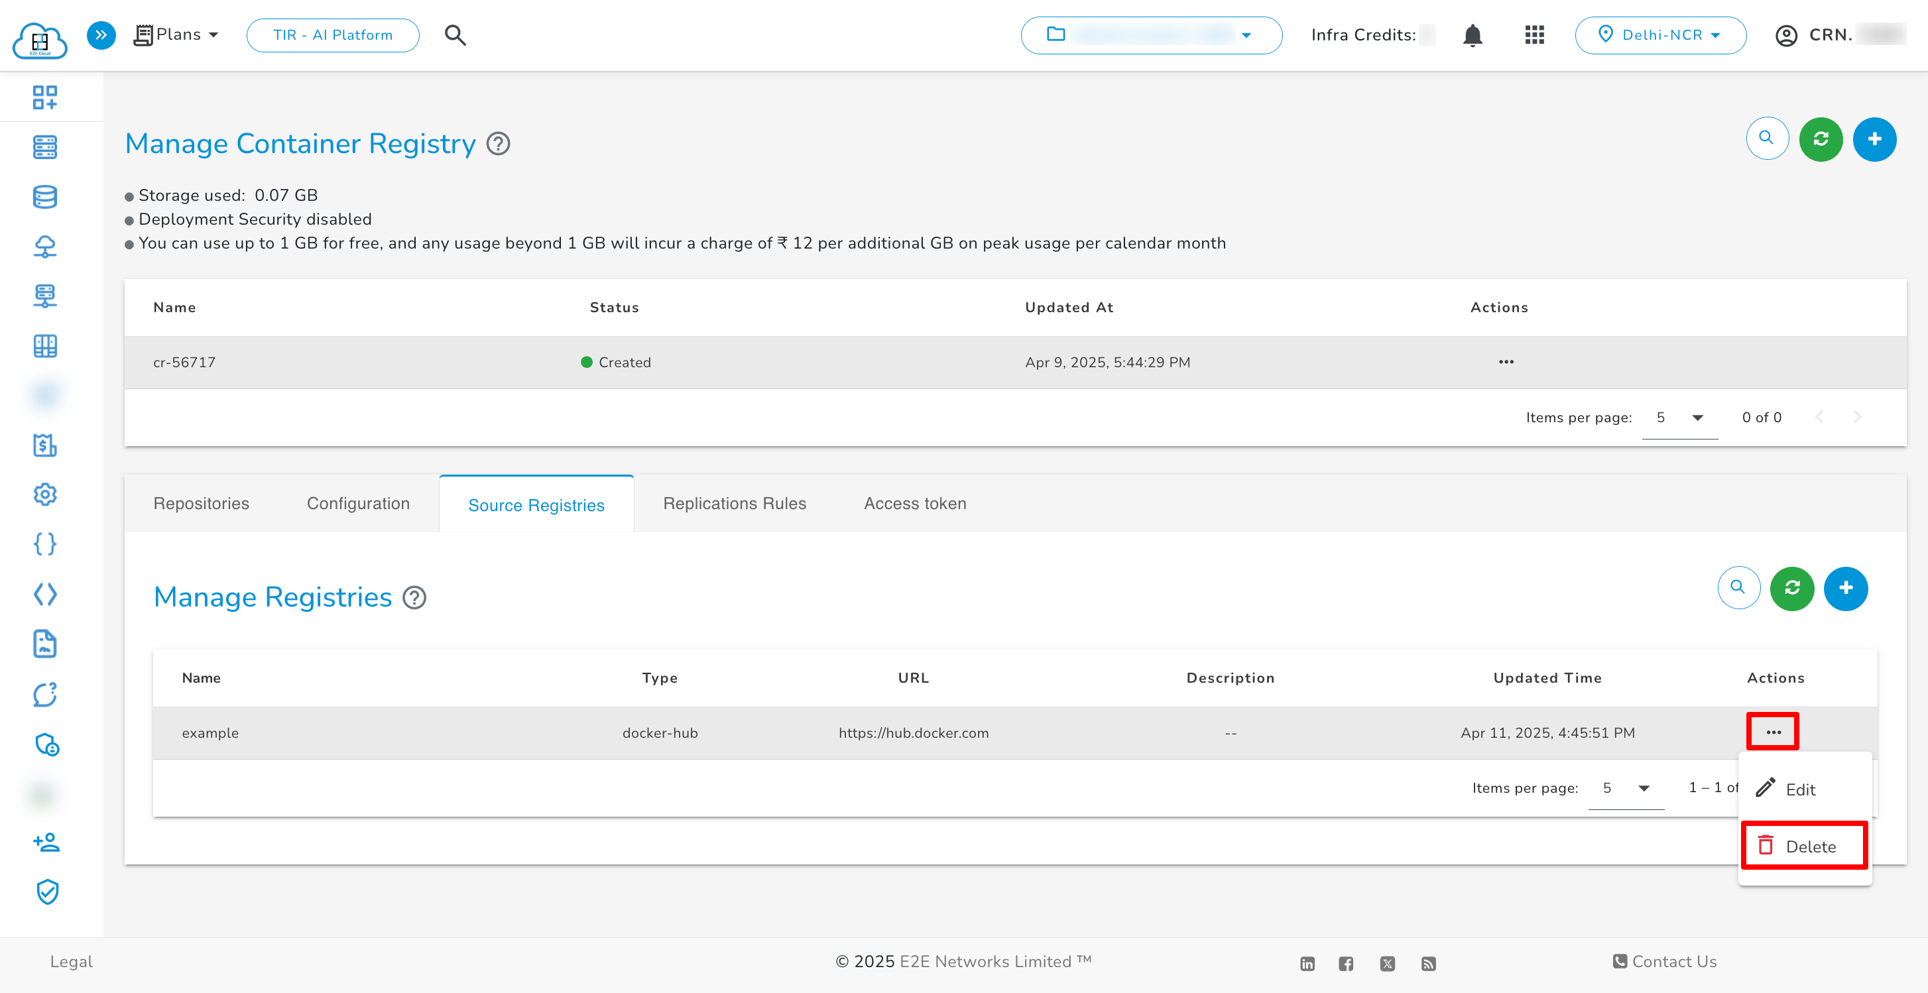Open the Settings gear in the sidebar
The width and height of the screenshot is (1928, 993).
point(45,495)
